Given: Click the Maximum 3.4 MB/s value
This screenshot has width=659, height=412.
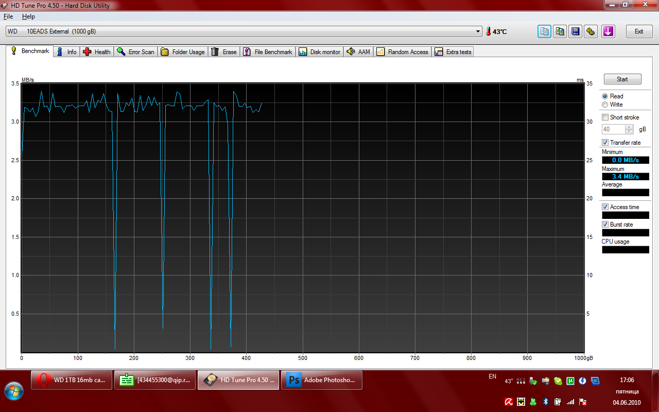Looking at the screenshot, I should click(x=626, y=177).
